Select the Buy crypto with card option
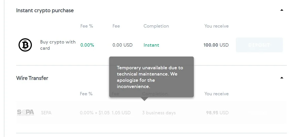The image size is (298, 137). pyautogui.click(x=58, y=45)
